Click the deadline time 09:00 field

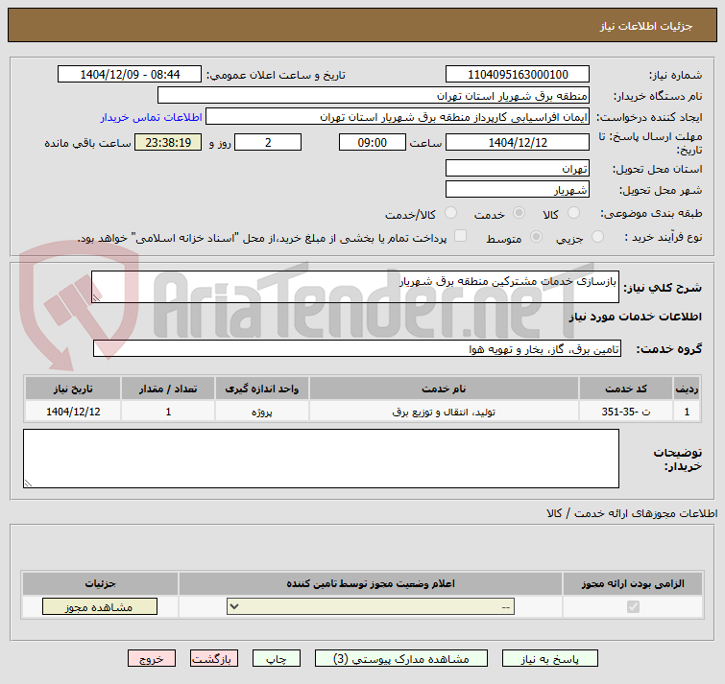coord(373,142)
